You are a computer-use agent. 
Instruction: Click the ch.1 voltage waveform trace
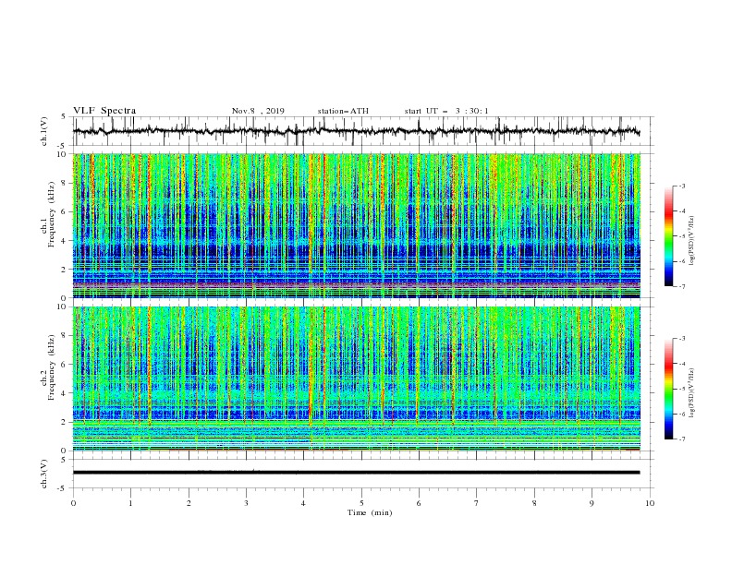point(356,131)
